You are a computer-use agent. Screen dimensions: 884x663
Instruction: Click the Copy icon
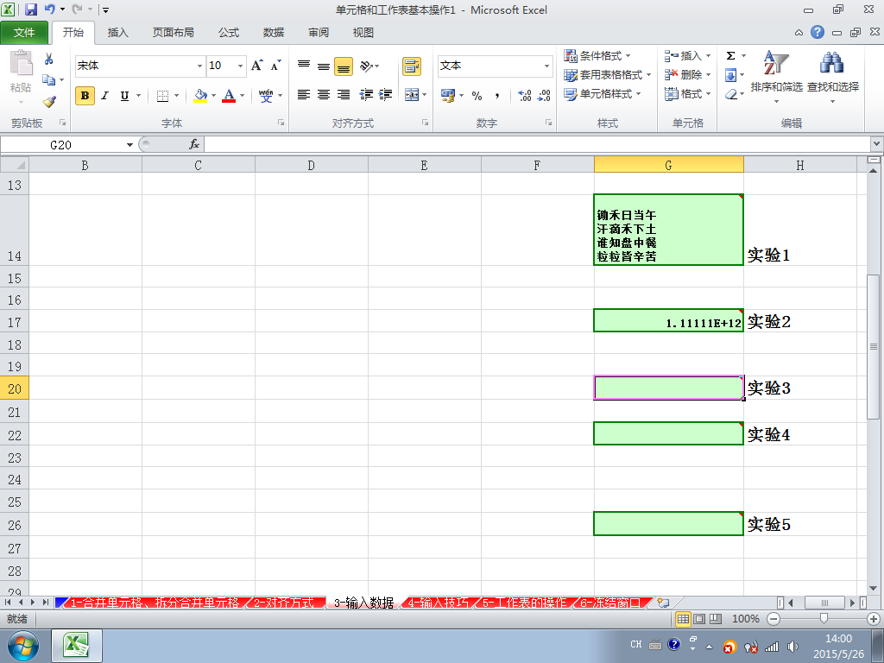pyautogui.click(x=49, y=80)
